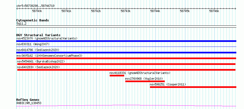
Task: Click the chr5:58739298..58746719 region label
Action: point(35,6)
